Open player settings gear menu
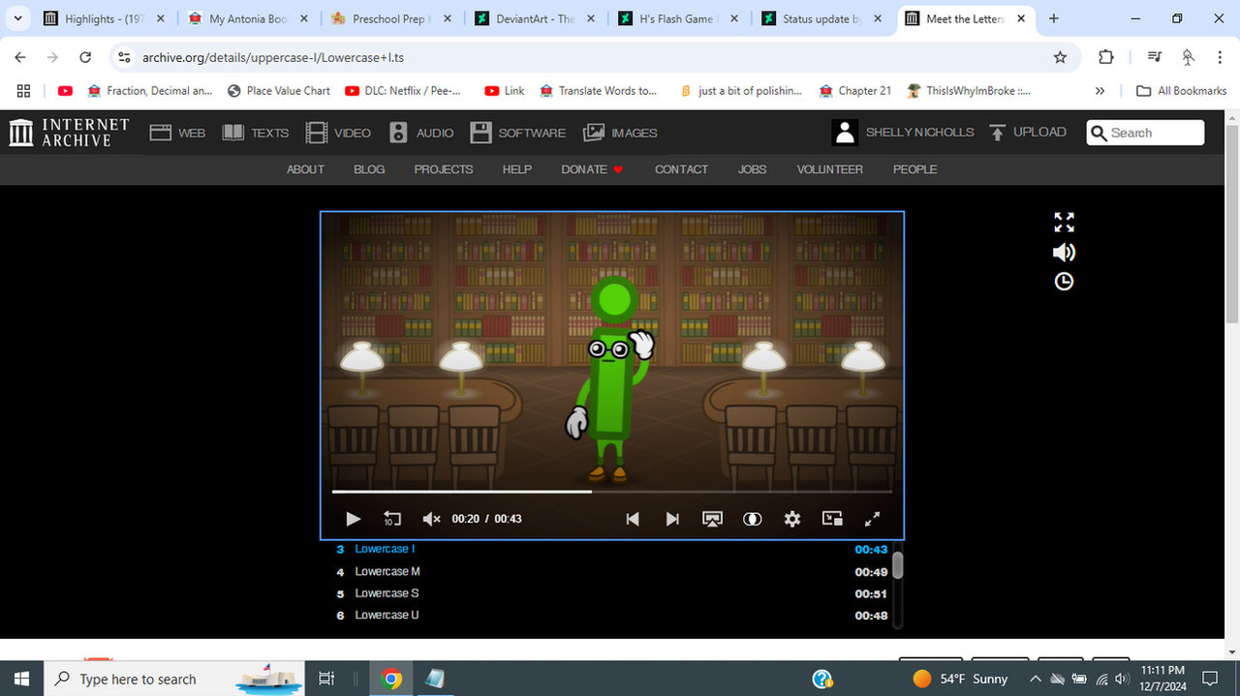 tap(792, 519)
